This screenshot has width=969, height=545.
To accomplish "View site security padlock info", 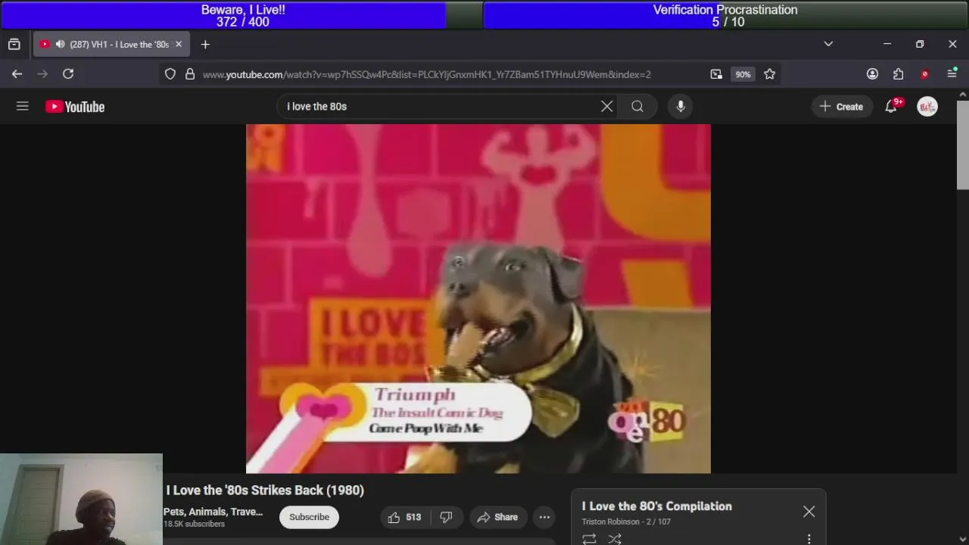I will [190, 74].
